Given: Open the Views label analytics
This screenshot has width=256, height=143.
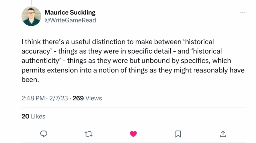Looking at the screenshot, I should click(94, 98).
